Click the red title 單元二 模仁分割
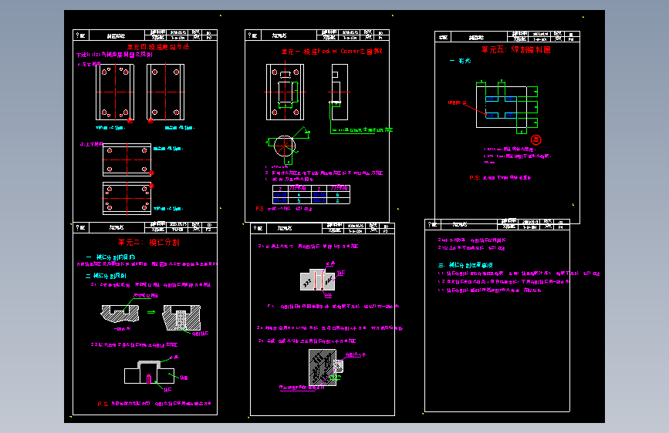The image size is (669, 433). click(149, 243)
